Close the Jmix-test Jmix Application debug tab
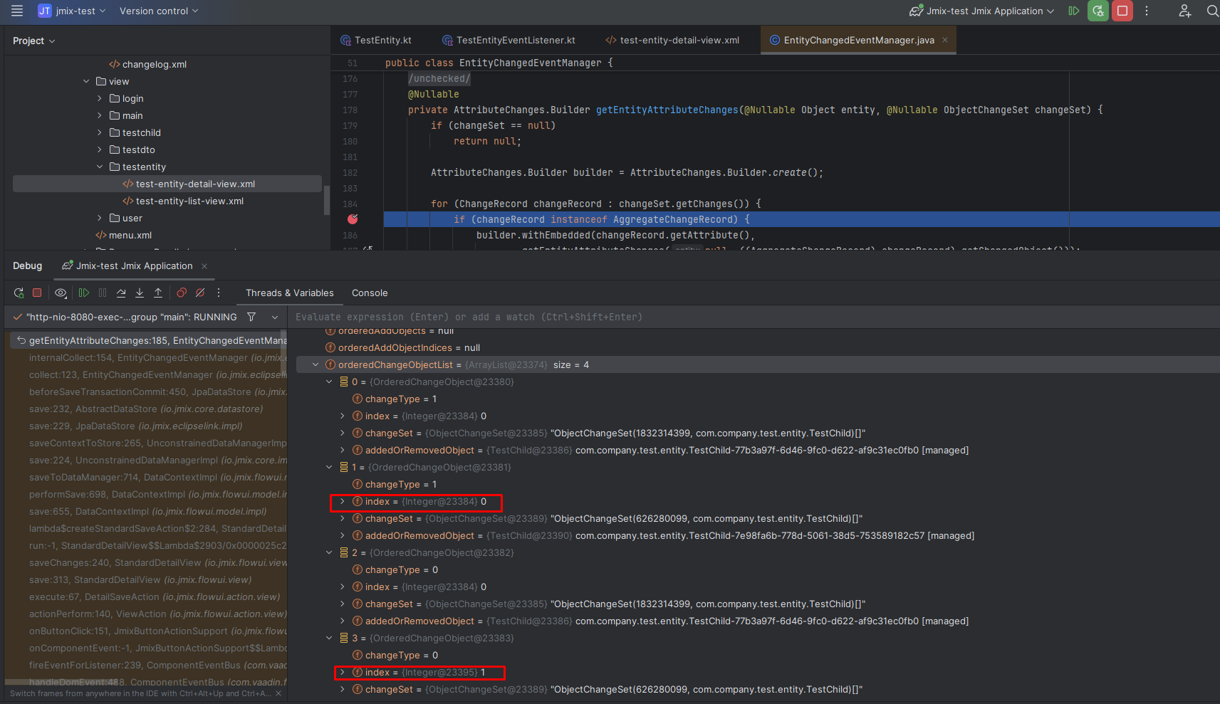 click(204, 266)
